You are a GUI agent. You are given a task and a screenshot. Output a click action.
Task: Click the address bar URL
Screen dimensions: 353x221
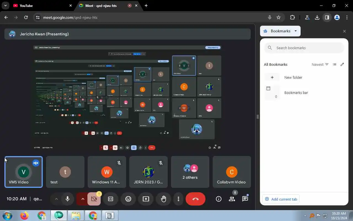(x=70, y=17)
